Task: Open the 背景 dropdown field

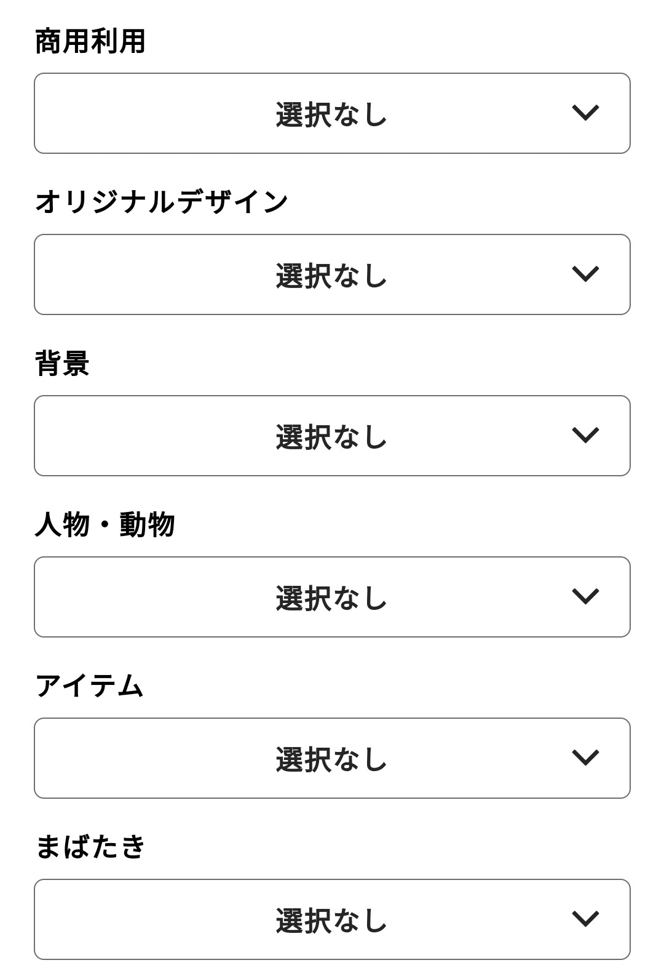Action: click(184, 436)
